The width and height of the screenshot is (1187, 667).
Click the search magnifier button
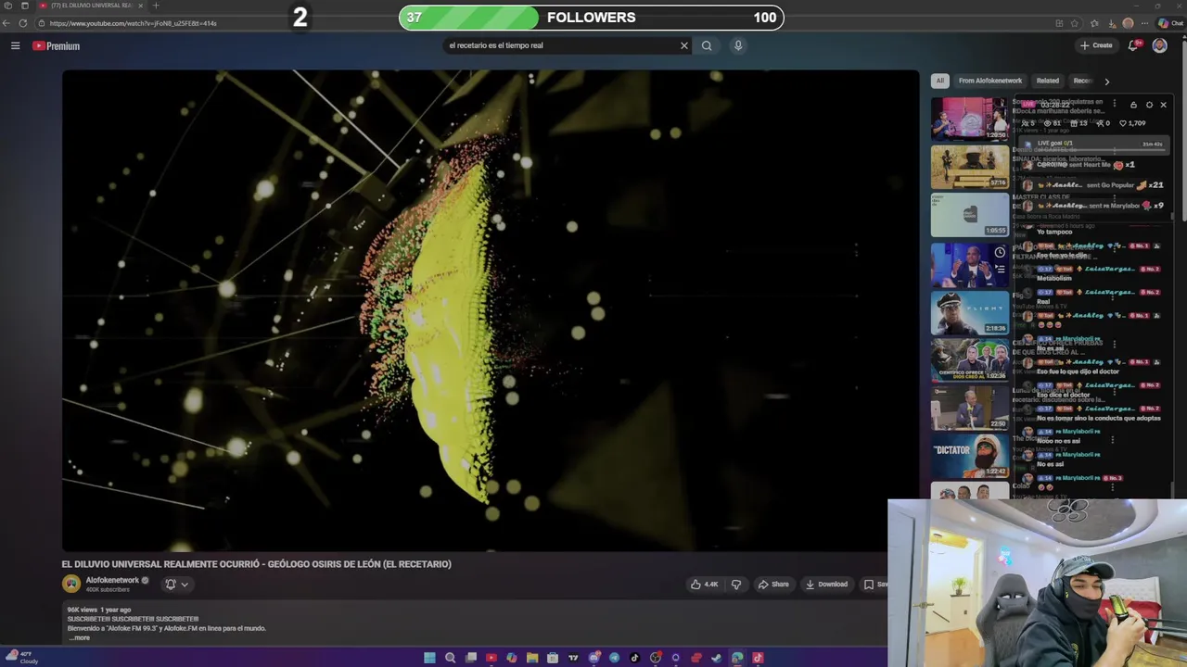point(707,45)
